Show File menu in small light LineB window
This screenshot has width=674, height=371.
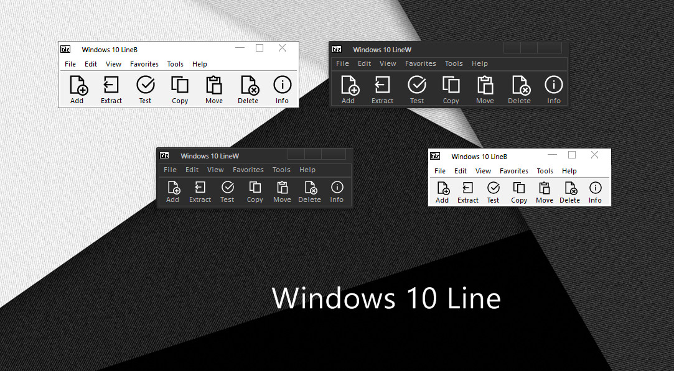pos(440,171)
